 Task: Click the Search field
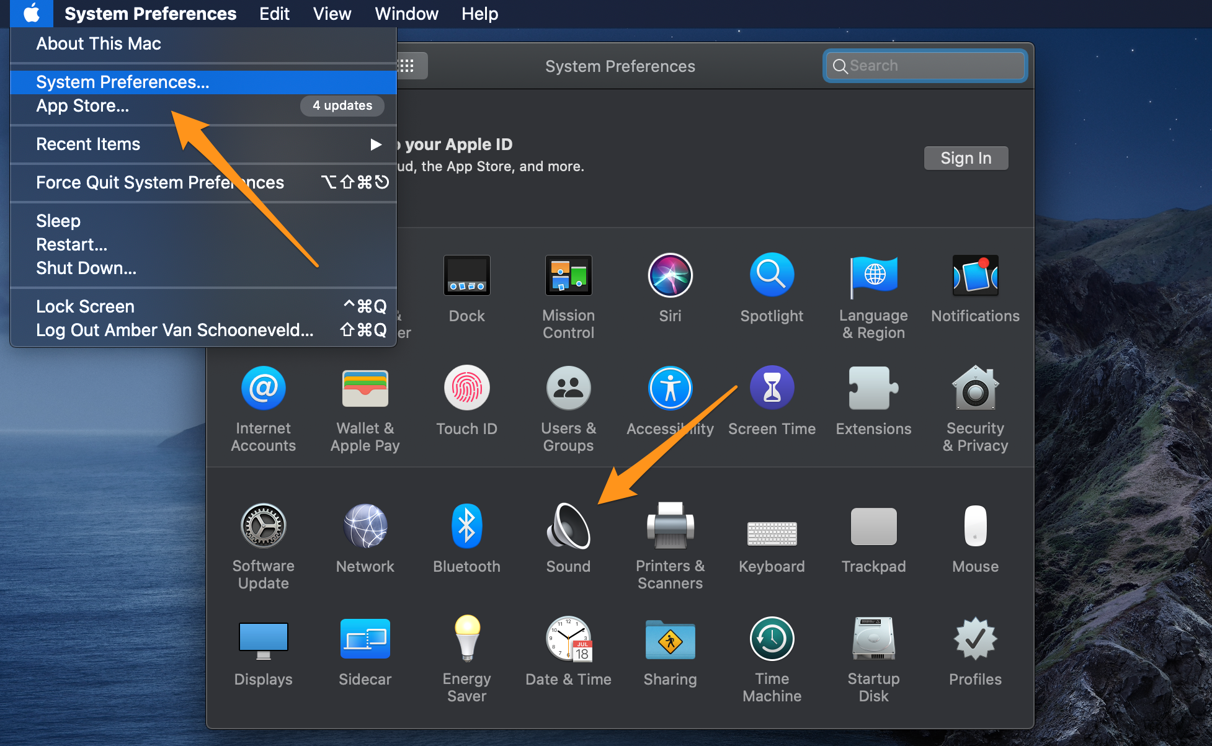coord(925,66)
